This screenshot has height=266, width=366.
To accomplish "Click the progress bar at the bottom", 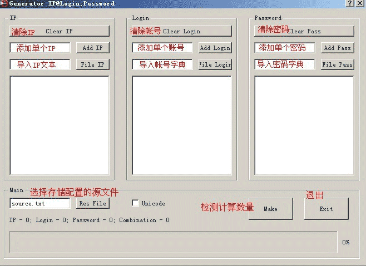I will [x=173, y=242].
